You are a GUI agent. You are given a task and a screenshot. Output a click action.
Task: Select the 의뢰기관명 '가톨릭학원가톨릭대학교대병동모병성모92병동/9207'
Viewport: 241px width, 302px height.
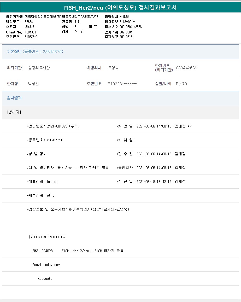pos(61,17)
